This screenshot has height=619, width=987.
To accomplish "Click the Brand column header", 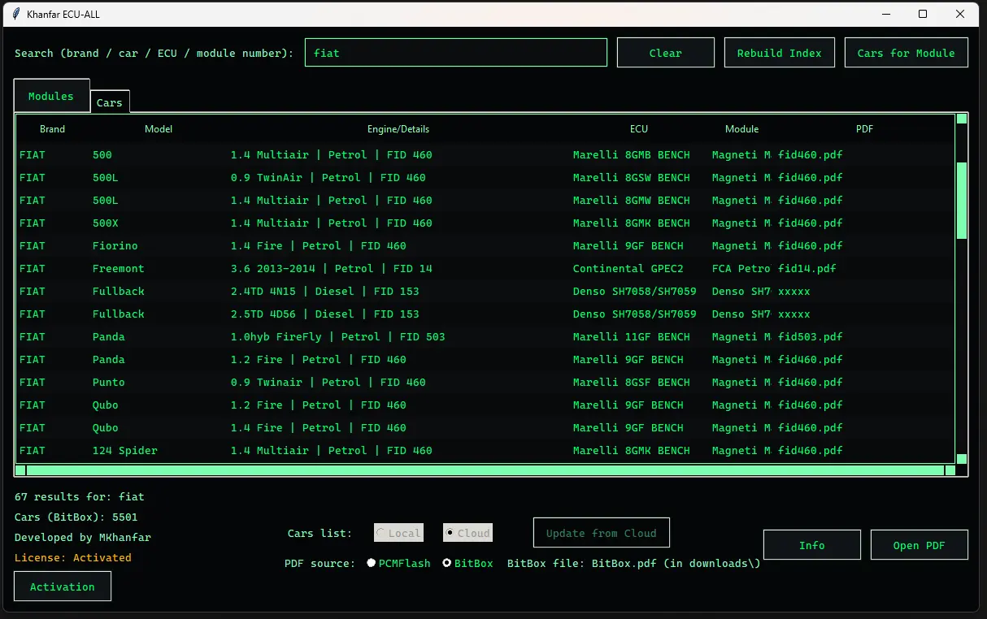I will 52,128.
